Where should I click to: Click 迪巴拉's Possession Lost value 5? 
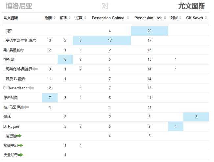(x=149, y=136)
